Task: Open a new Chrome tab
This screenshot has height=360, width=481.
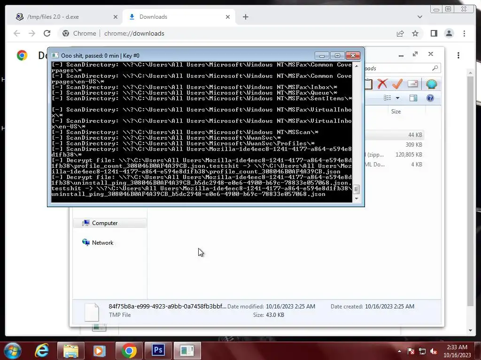Action: coord(245,17)
